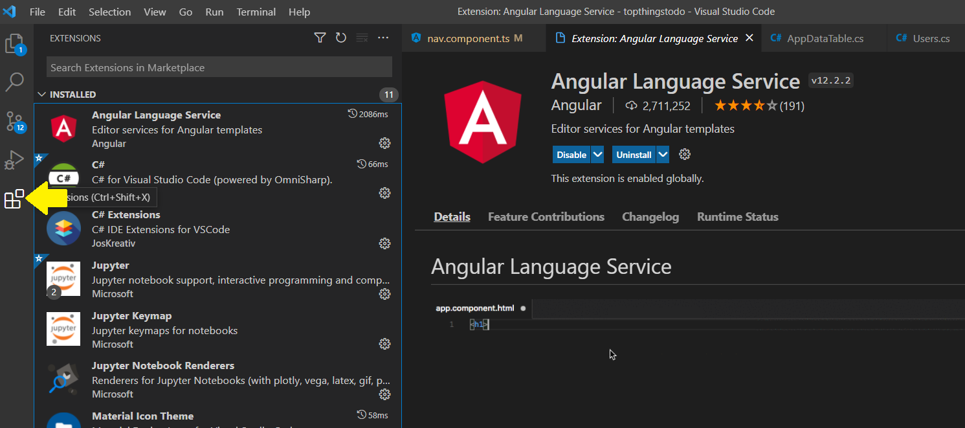
Task: Click the filter extensions funnel icon
Action: [320, 38]
